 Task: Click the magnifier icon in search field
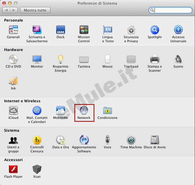point(152,10)
